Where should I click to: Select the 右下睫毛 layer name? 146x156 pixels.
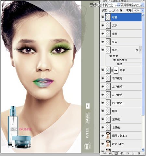coord(117,78)
